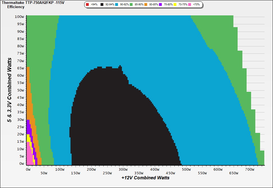Click the black 92-94% legend swatch
This screenshot has width=273, height=188.
click(102, 5)
